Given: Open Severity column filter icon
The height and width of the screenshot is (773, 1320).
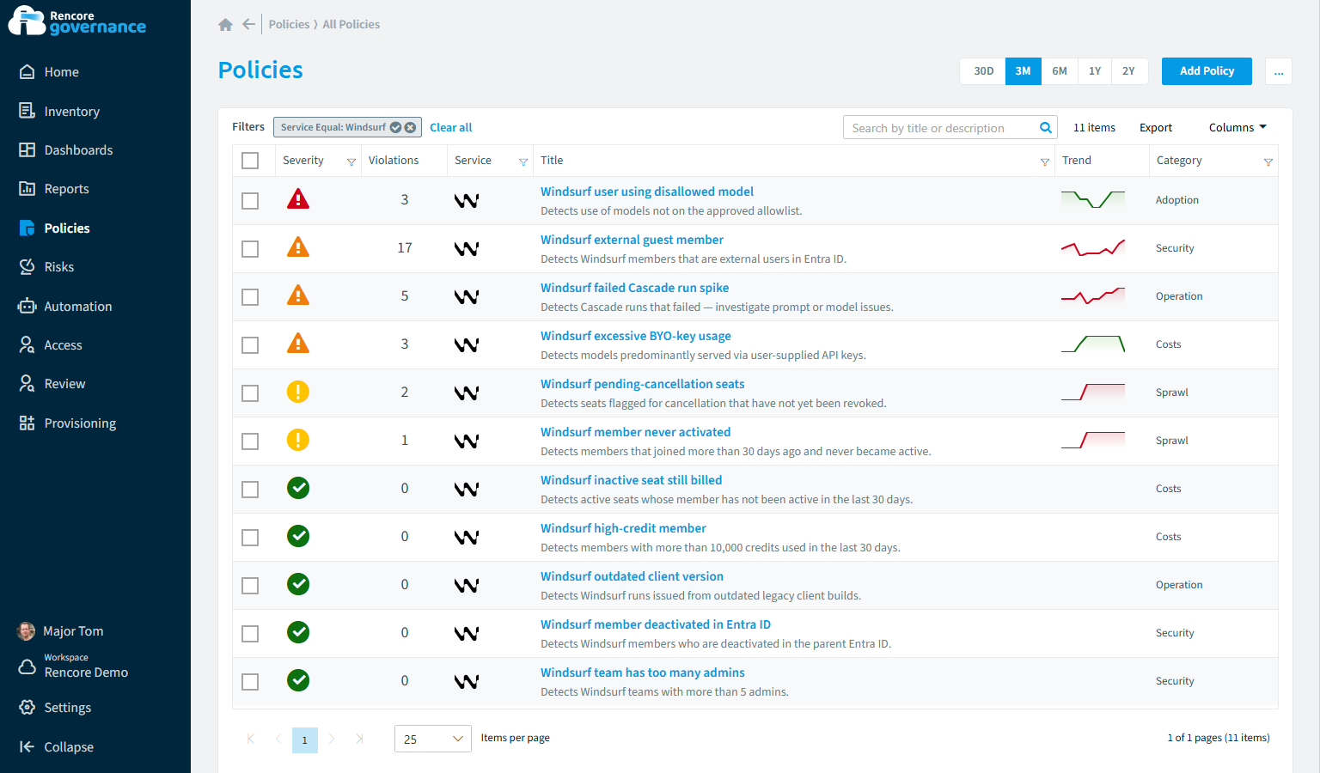Looking at the screenshot, I should (351, 161).
